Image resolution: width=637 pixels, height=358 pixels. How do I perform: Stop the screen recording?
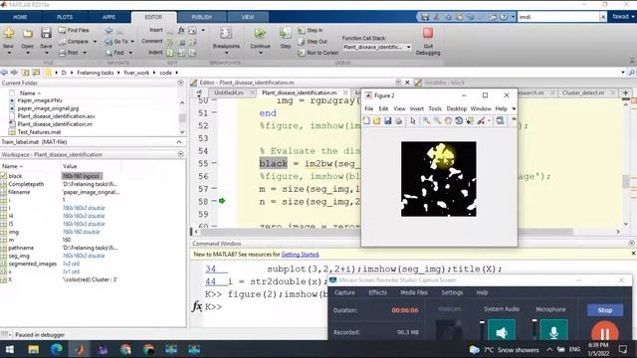[605, 310]
